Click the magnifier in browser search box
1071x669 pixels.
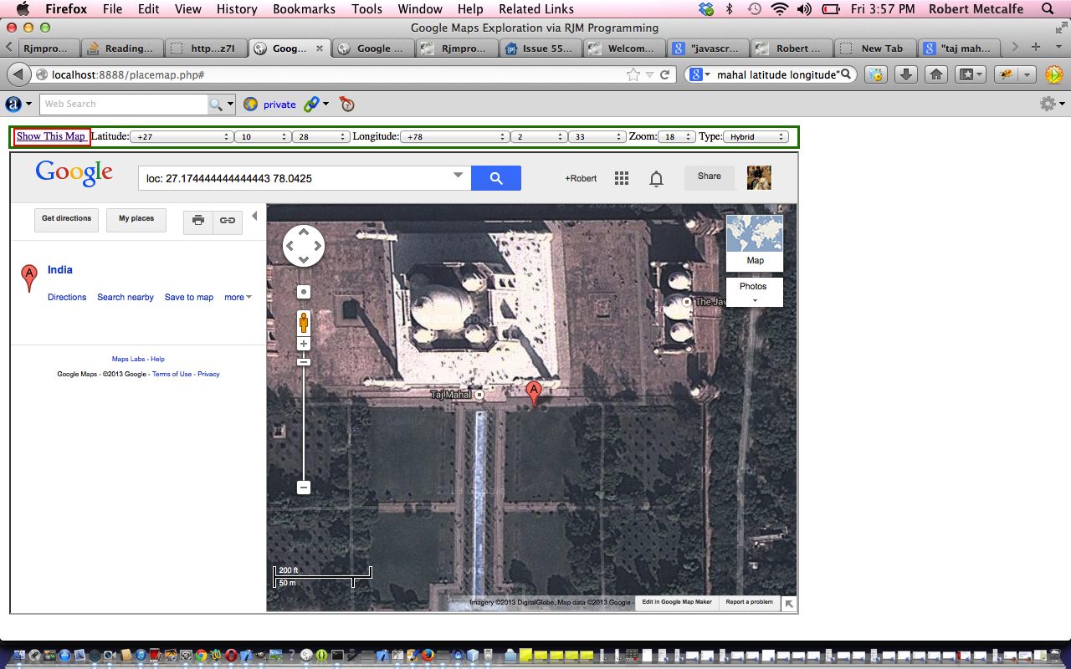coord(847,74)
